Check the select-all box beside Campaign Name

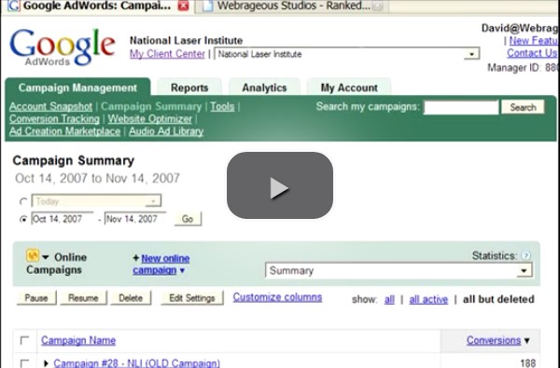[x=24, y=340]
